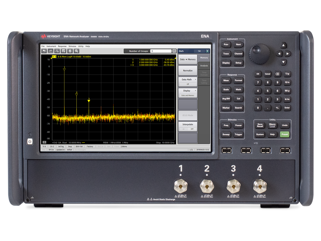Toggle the Macro Local hardware key
The height and width of the screenshot is (241, 321).
pos(272,125)
